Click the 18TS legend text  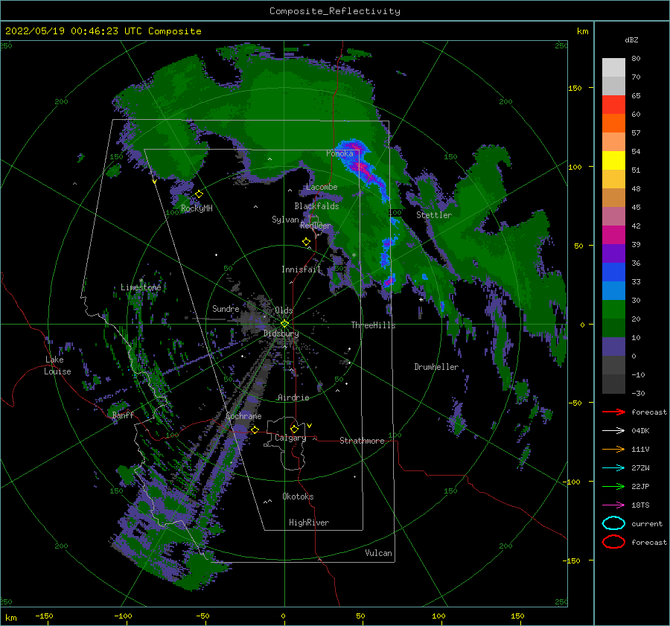pos(640,505)
